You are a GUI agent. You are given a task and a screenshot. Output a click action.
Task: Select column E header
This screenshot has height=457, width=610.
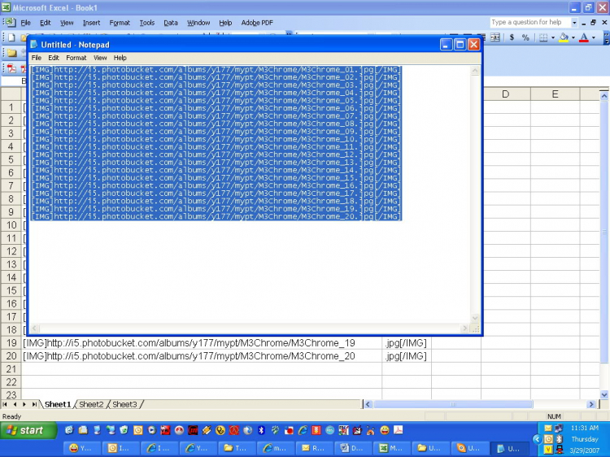tap(556, 94)
